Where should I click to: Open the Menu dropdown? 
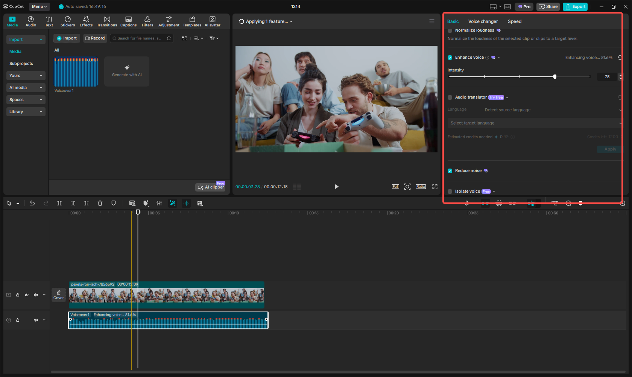click(x=39, y=6)
